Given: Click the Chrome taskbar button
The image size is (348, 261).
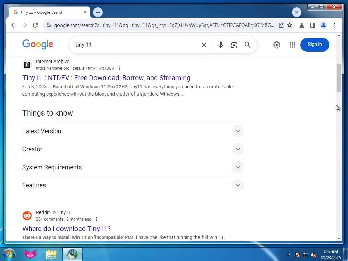Looking at the screenshot, I should click(72, 254).
